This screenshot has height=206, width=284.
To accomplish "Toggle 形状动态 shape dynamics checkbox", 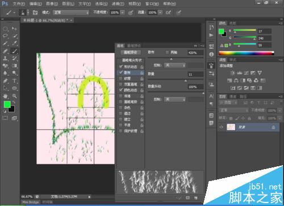I will pos(121,66).
